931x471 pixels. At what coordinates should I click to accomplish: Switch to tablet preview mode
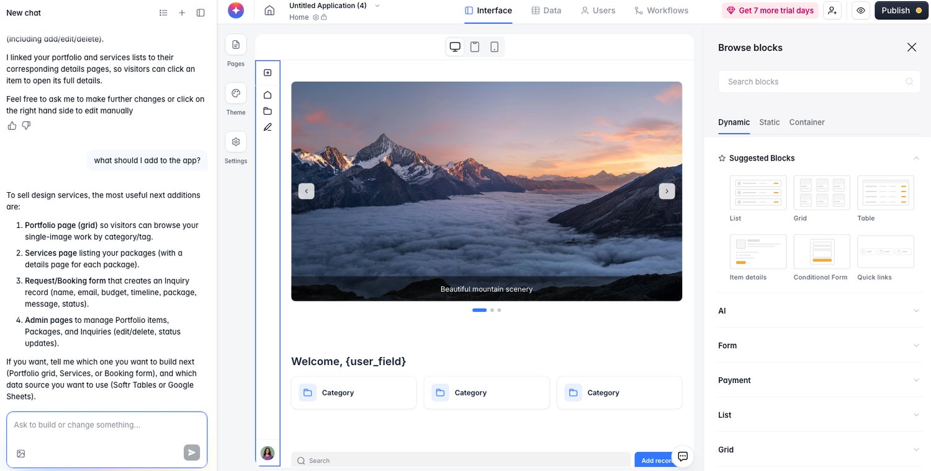[x=475, y=47]
